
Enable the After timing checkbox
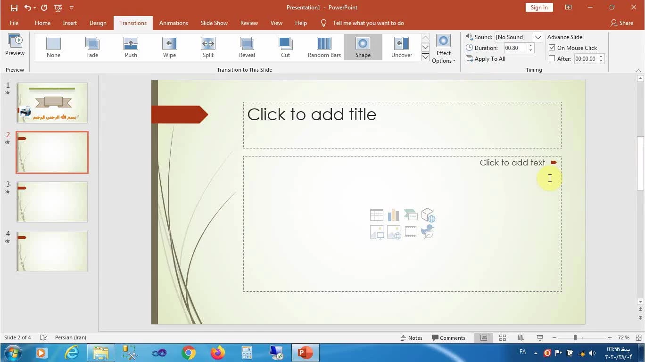[552, 59]
